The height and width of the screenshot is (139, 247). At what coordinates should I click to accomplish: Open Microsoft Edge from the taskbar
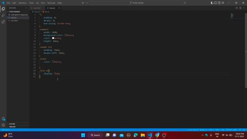point(135,135)
